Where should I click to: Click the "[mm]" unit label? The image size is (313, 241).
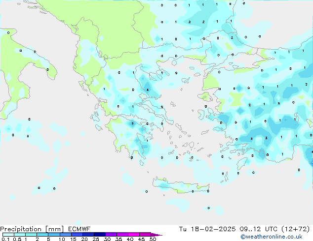click(x=54, y=229)
